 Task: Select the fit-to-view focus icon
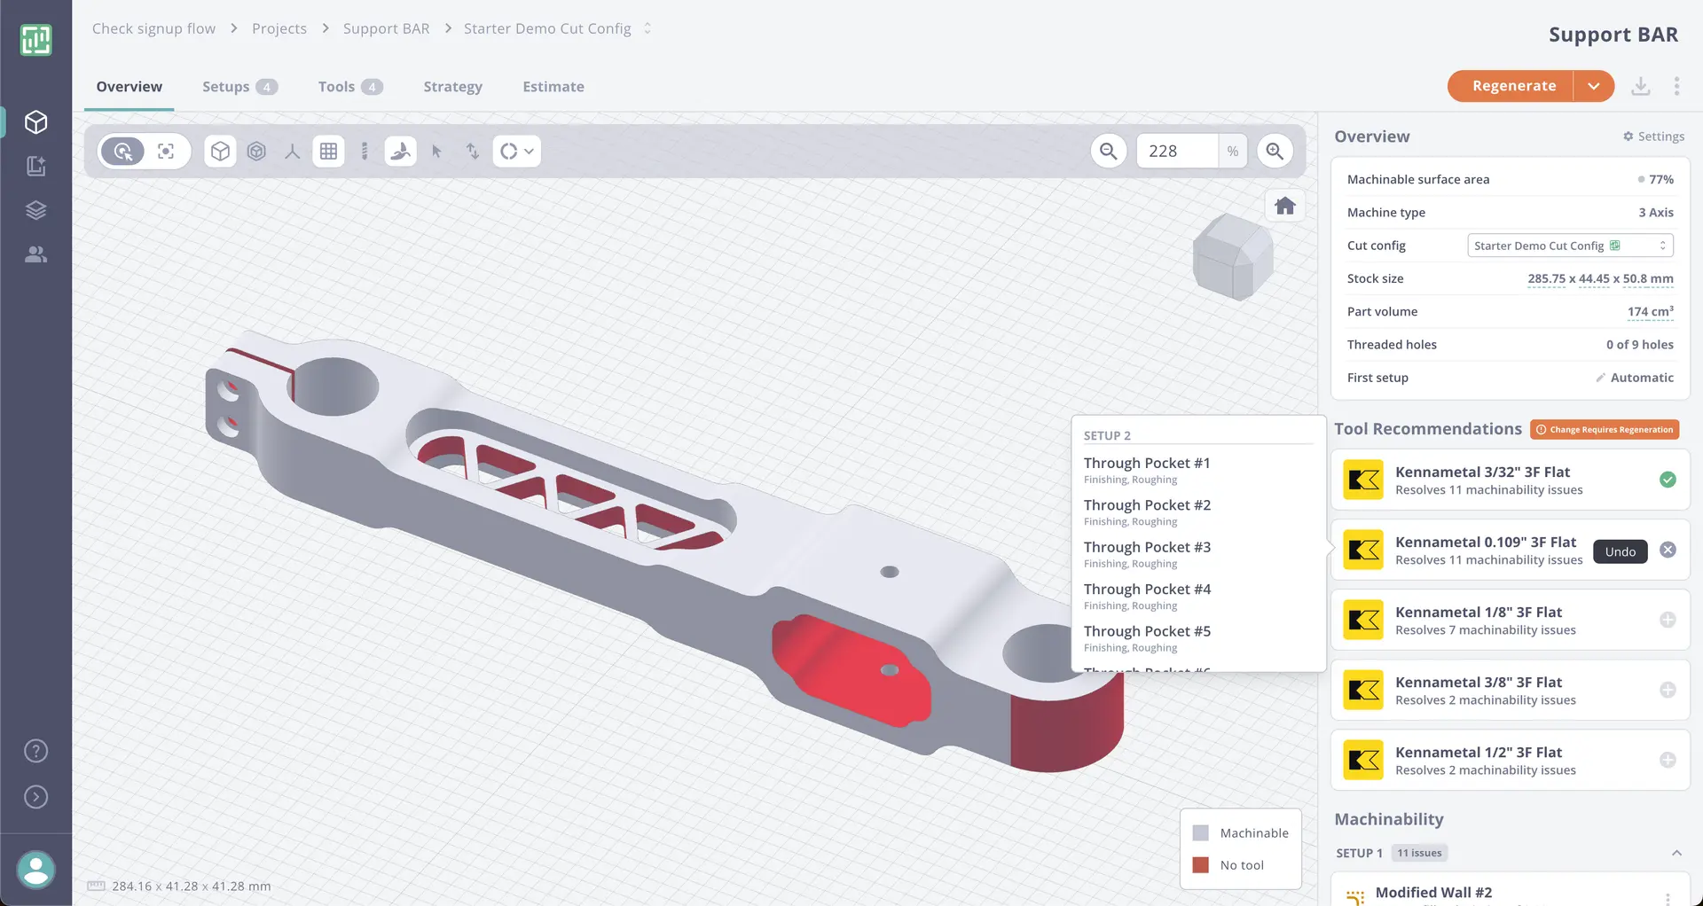tap(166, 151)
